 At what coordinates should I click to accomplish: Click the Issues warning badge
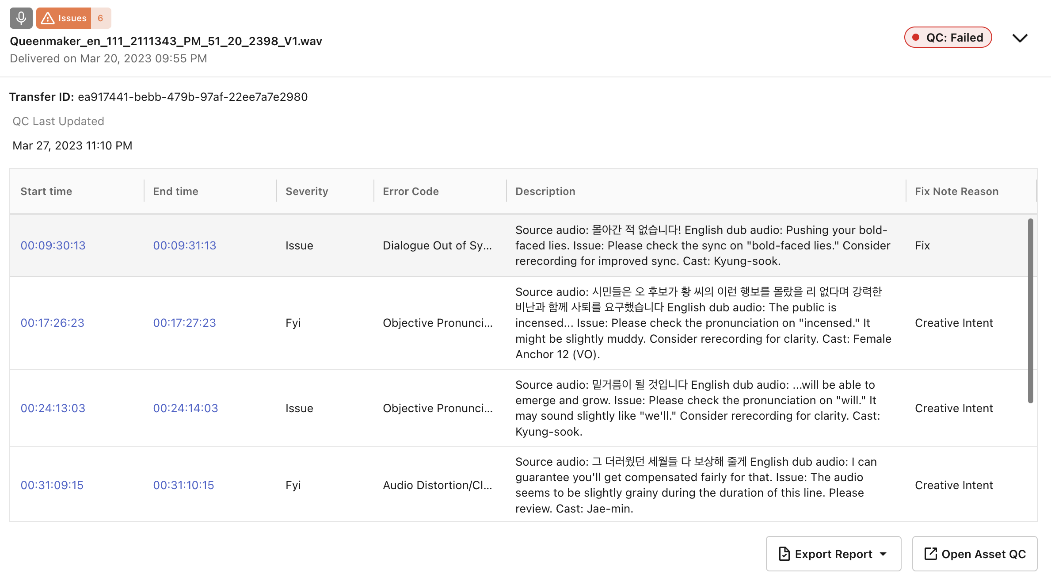coord(64,18)
